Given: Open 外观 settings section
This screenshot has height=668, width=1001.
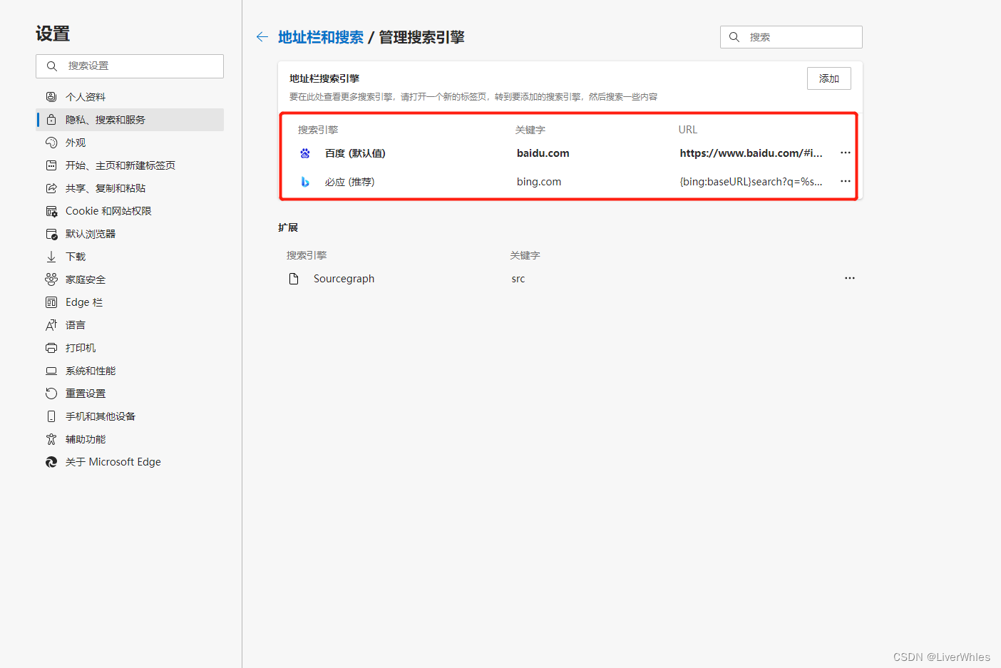Looking at the screenshot, I should pyautogui.click(x=130, y=143).
